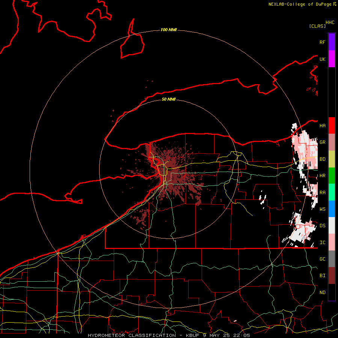338x338 pixels.
Task: Click the GC legend label
Action: tap(322, 259)
